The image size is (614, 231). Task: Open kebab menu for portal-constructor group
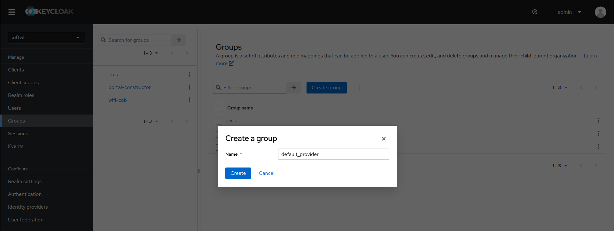[190, 87]
